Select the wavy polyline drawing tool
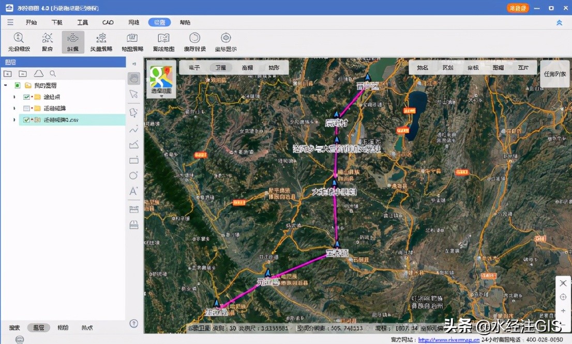Screen dimensions: 572x344 (134, 129)
